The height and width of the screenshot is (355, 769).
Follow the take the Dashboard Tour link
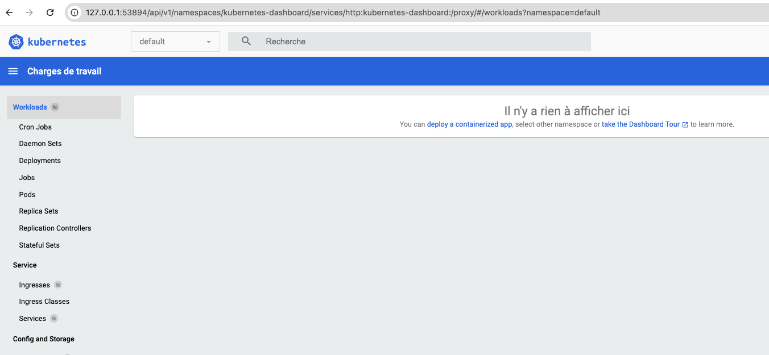(641, 124)
